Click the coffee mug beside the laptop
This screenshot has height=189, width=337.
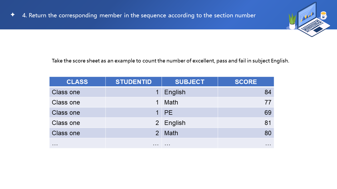point(324,15)
